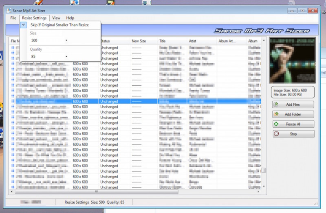Click the music file icon of highlighted row

click(x=13, y=101)
